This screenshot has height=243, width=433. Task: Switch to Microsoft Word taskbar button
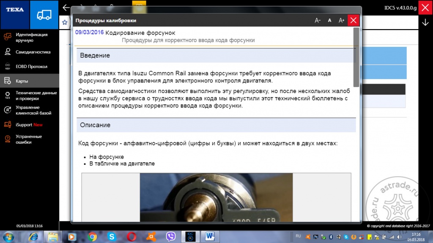pos(210,237)
